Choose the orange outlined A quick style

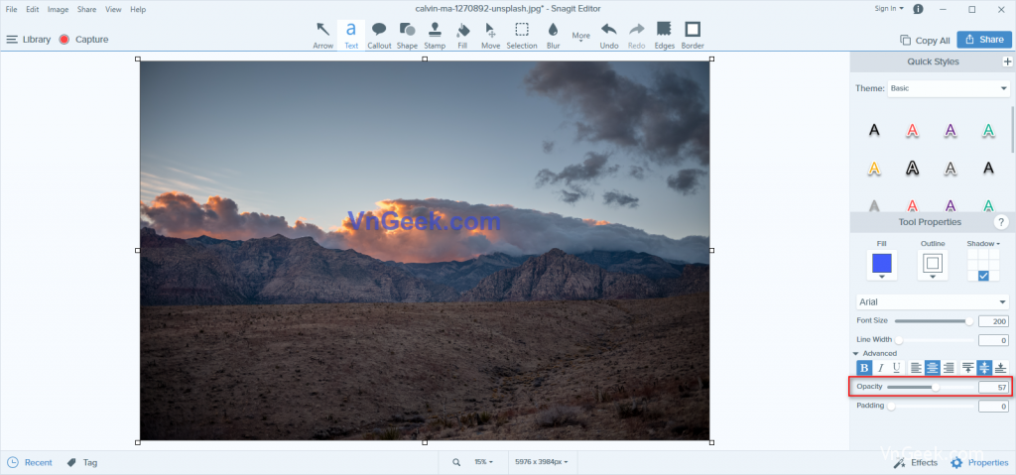tap(874, 169)
